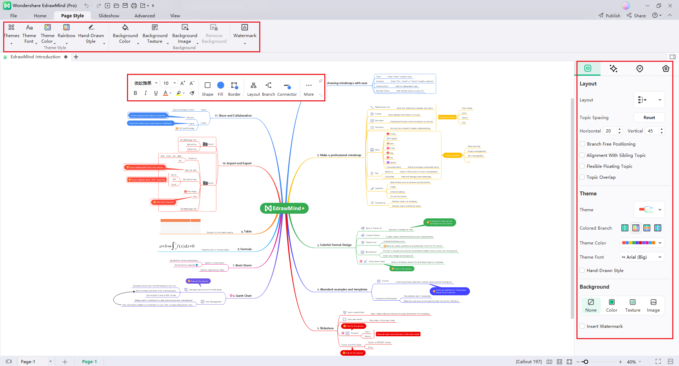Click the Publish button

coord(609,16)
